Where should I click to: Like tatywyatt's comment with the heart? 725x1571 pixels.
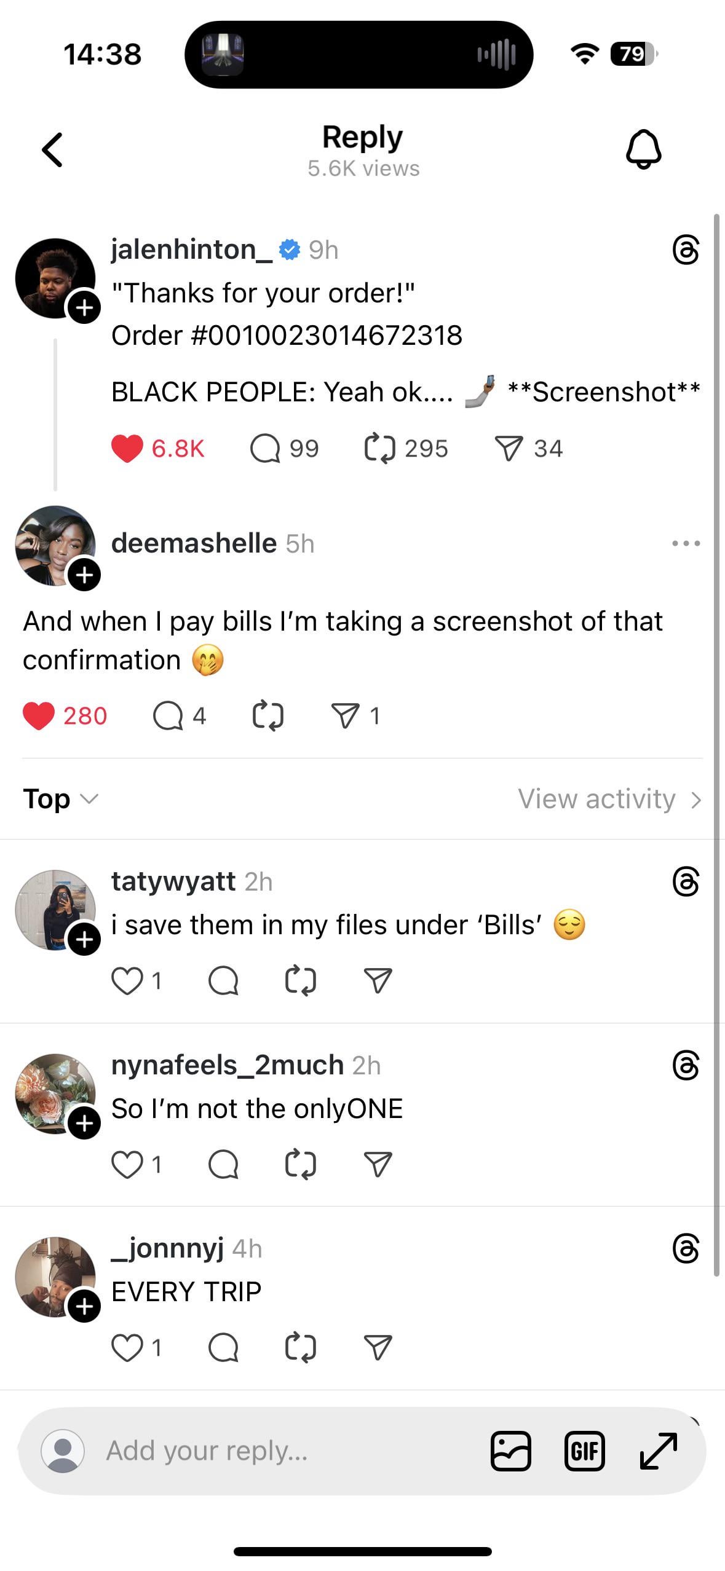[x=127, y=980]
